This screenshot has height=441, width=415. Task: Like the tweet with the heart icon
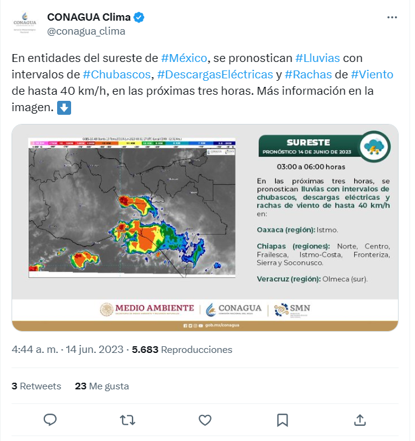click(205, 420)
